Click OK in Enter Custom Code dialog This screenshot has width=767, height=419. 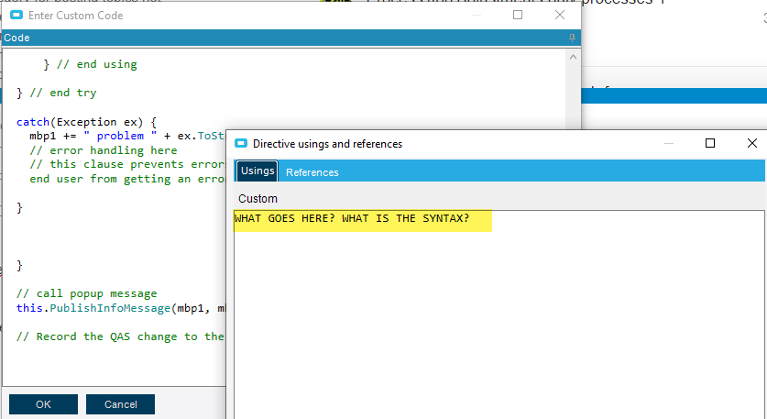[x=43, y=404]
